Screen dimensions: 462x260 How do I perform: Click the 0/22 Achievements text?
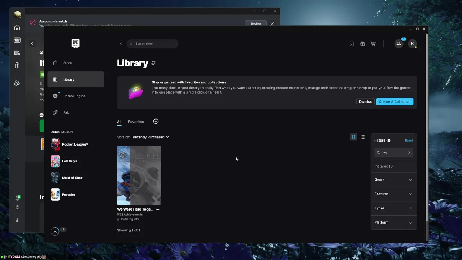click(x=130, y=214)
